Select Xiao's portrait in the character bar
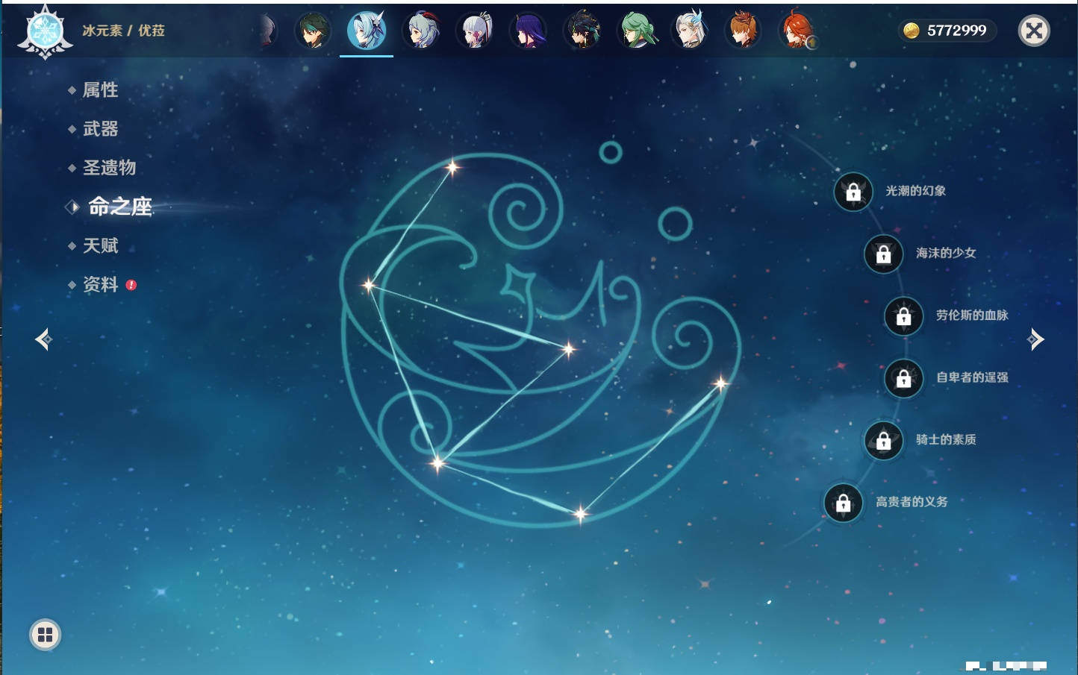This screenshot has width=1078, height=675. (x=312, y=31)
